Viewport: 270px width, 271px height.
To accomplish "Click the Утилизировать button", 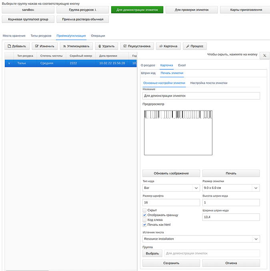I will (x=76, y=46).
